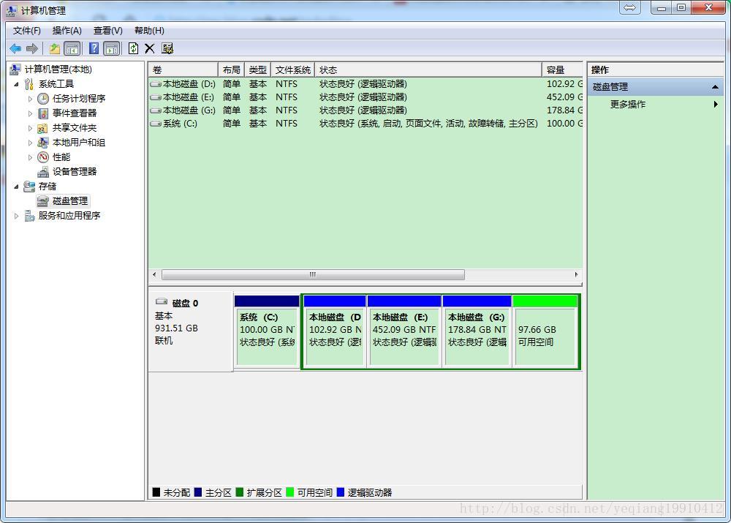Sort by the 容量 column header

(562, 70)
